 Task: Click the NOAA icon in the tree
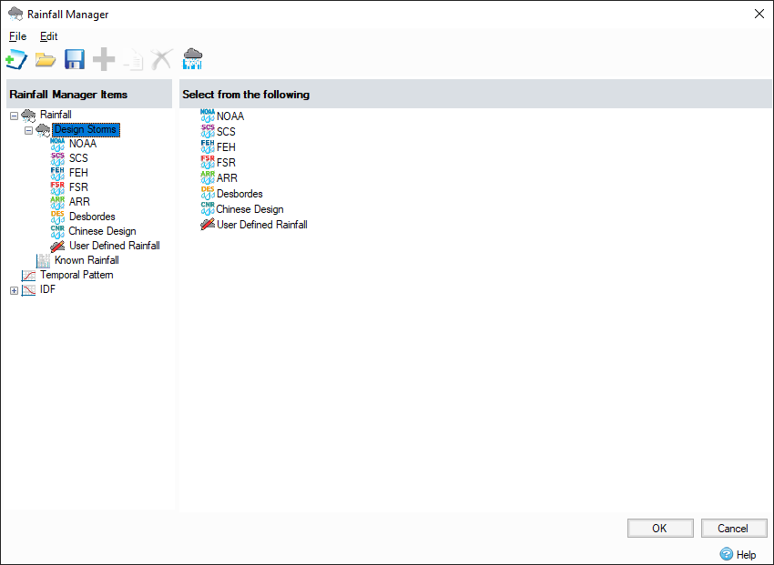tap(57, 144)
